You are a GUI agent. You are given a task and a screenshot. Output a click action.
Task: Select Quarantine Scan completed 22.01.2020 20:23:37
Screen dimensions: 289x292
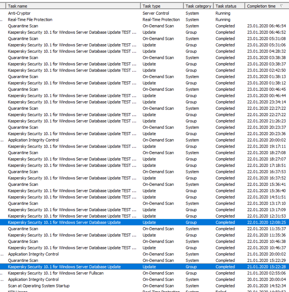click(144, 127)
